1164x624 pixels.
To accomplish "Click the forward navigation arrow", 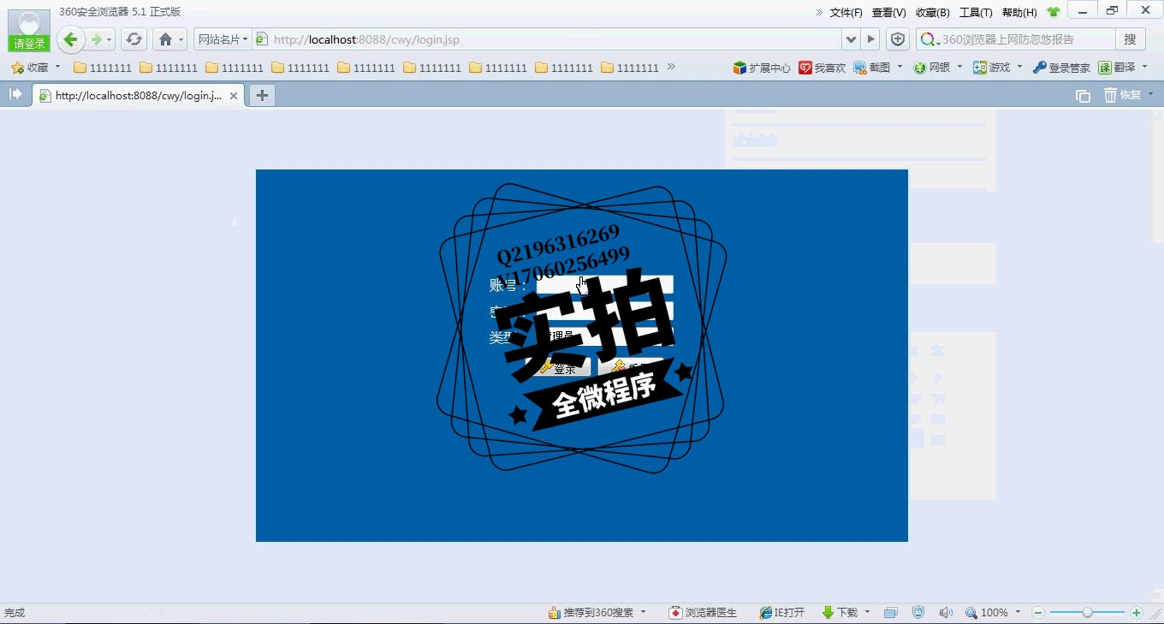I will pyautogui.click(x=97, y=39).
